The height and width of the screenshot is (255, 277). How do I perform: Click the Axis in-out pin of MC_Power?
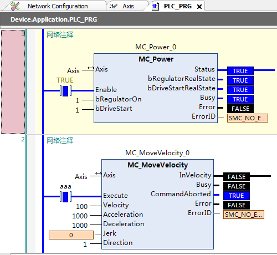[x=91, y=68]
